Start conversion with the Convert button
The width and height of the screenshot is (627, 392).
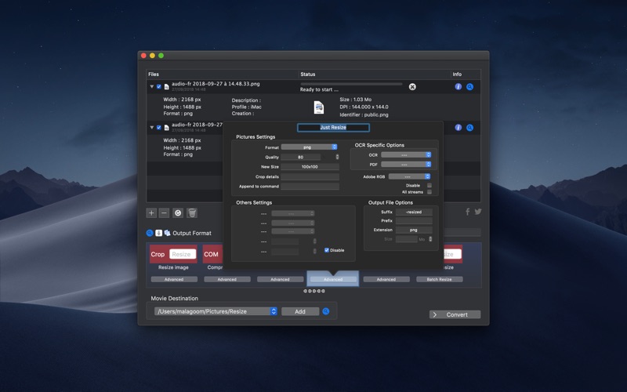pos(455,314)
